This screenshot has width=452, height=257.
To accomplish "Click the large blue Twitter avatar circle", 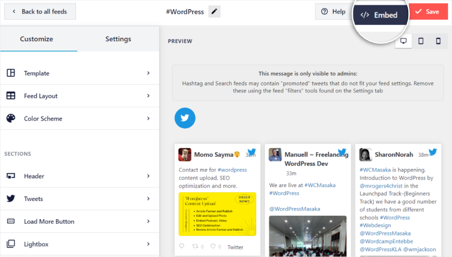I will pos(185,118).
